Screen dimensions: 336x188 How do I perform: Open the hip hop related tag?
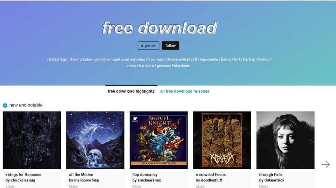click(x=249, y=59)
